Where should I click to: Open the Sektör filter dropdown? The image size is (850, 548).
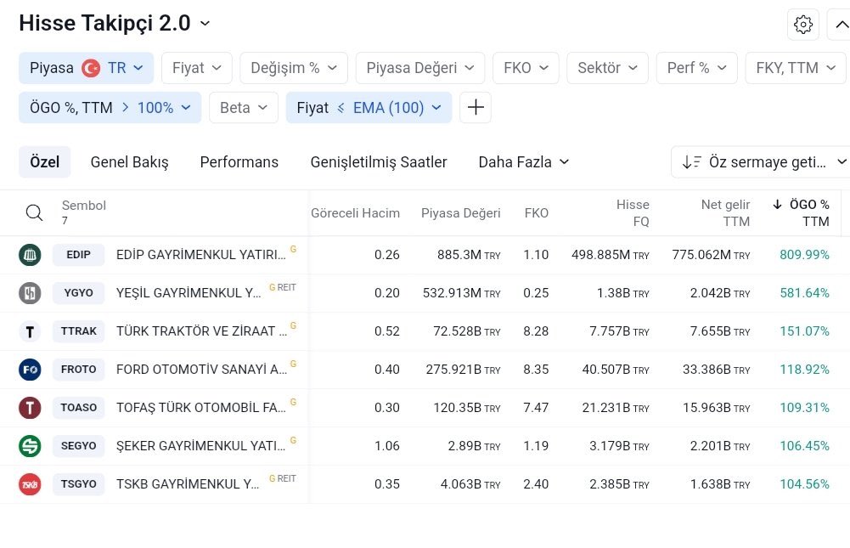[607, 68]
